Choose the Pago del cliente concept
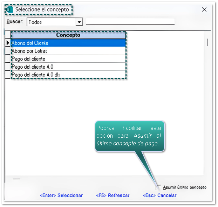Image resolution: width=218 pixels, height=207 pixels. [x=68, y=59]
